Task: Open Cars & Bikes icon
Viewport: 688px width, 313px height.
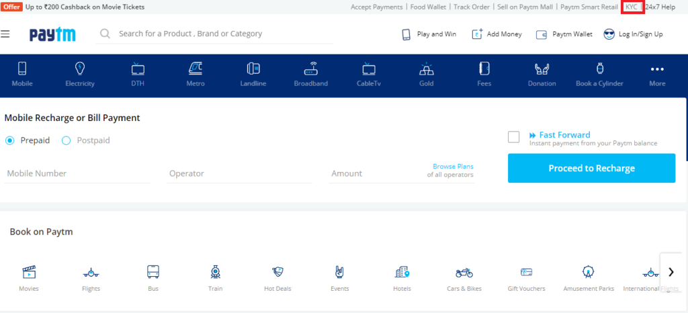Action: pos(464,273)
